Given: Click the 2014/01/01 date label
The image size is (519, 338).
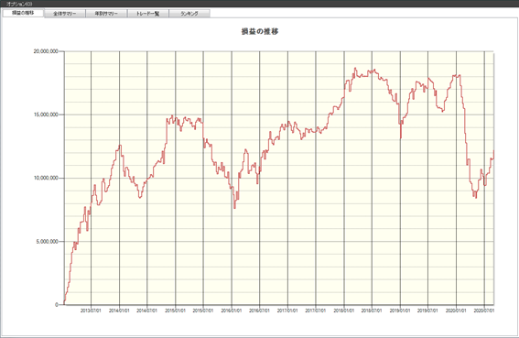Looking at the screenshot, I should coord(119,311).
